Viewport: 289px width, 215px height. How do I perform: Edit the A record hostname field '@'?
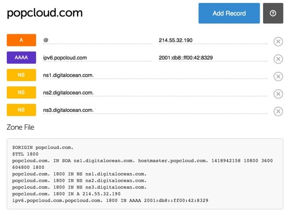point(96,40)
